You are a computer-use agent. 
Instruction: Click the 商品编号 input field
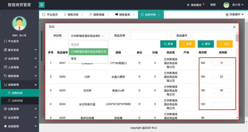tap(211, 36)
